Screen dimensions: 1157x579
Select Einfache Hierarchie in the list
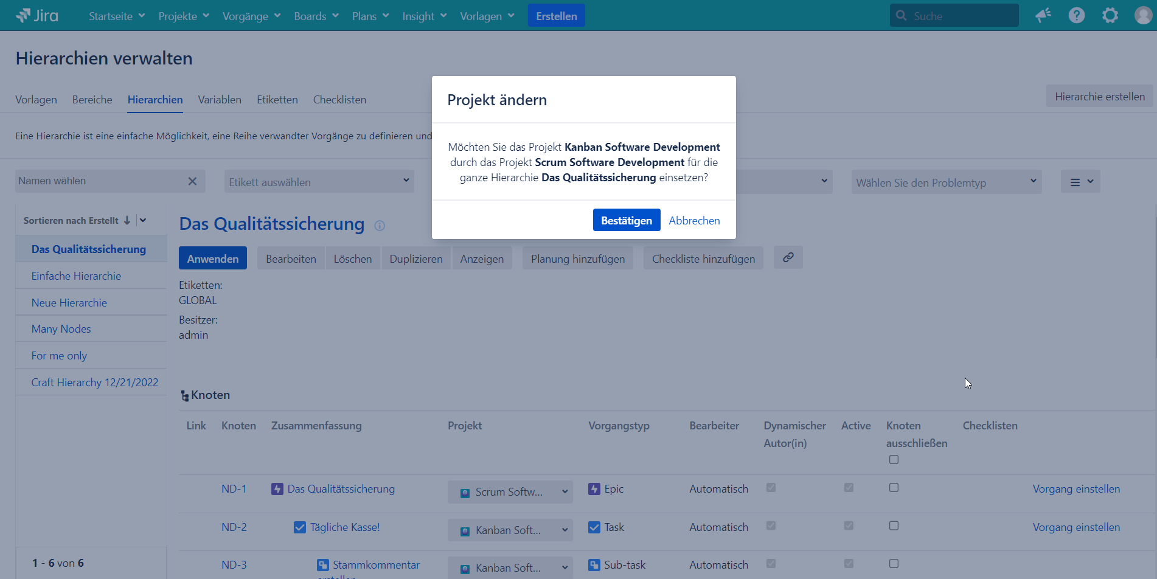(76, 276)
